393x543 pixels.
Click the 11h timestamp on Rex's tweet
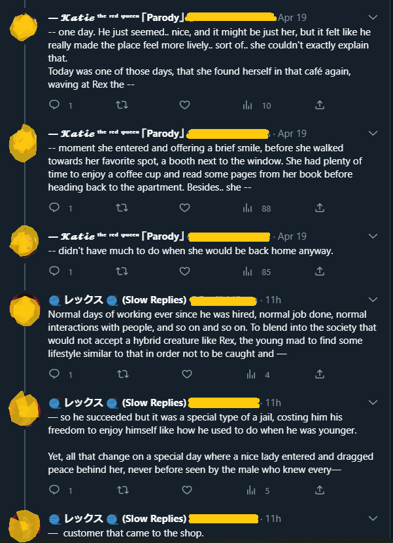click(275, 299)
